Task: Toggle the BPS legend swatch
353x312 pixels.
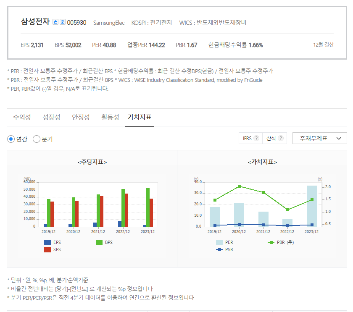Action: pos(99,242)
